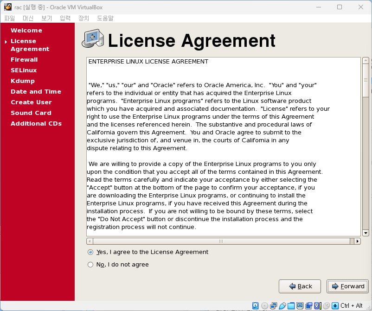Open the 장치 menu
The width and height of the screenshot is (372, 311).
coord(84,18)
